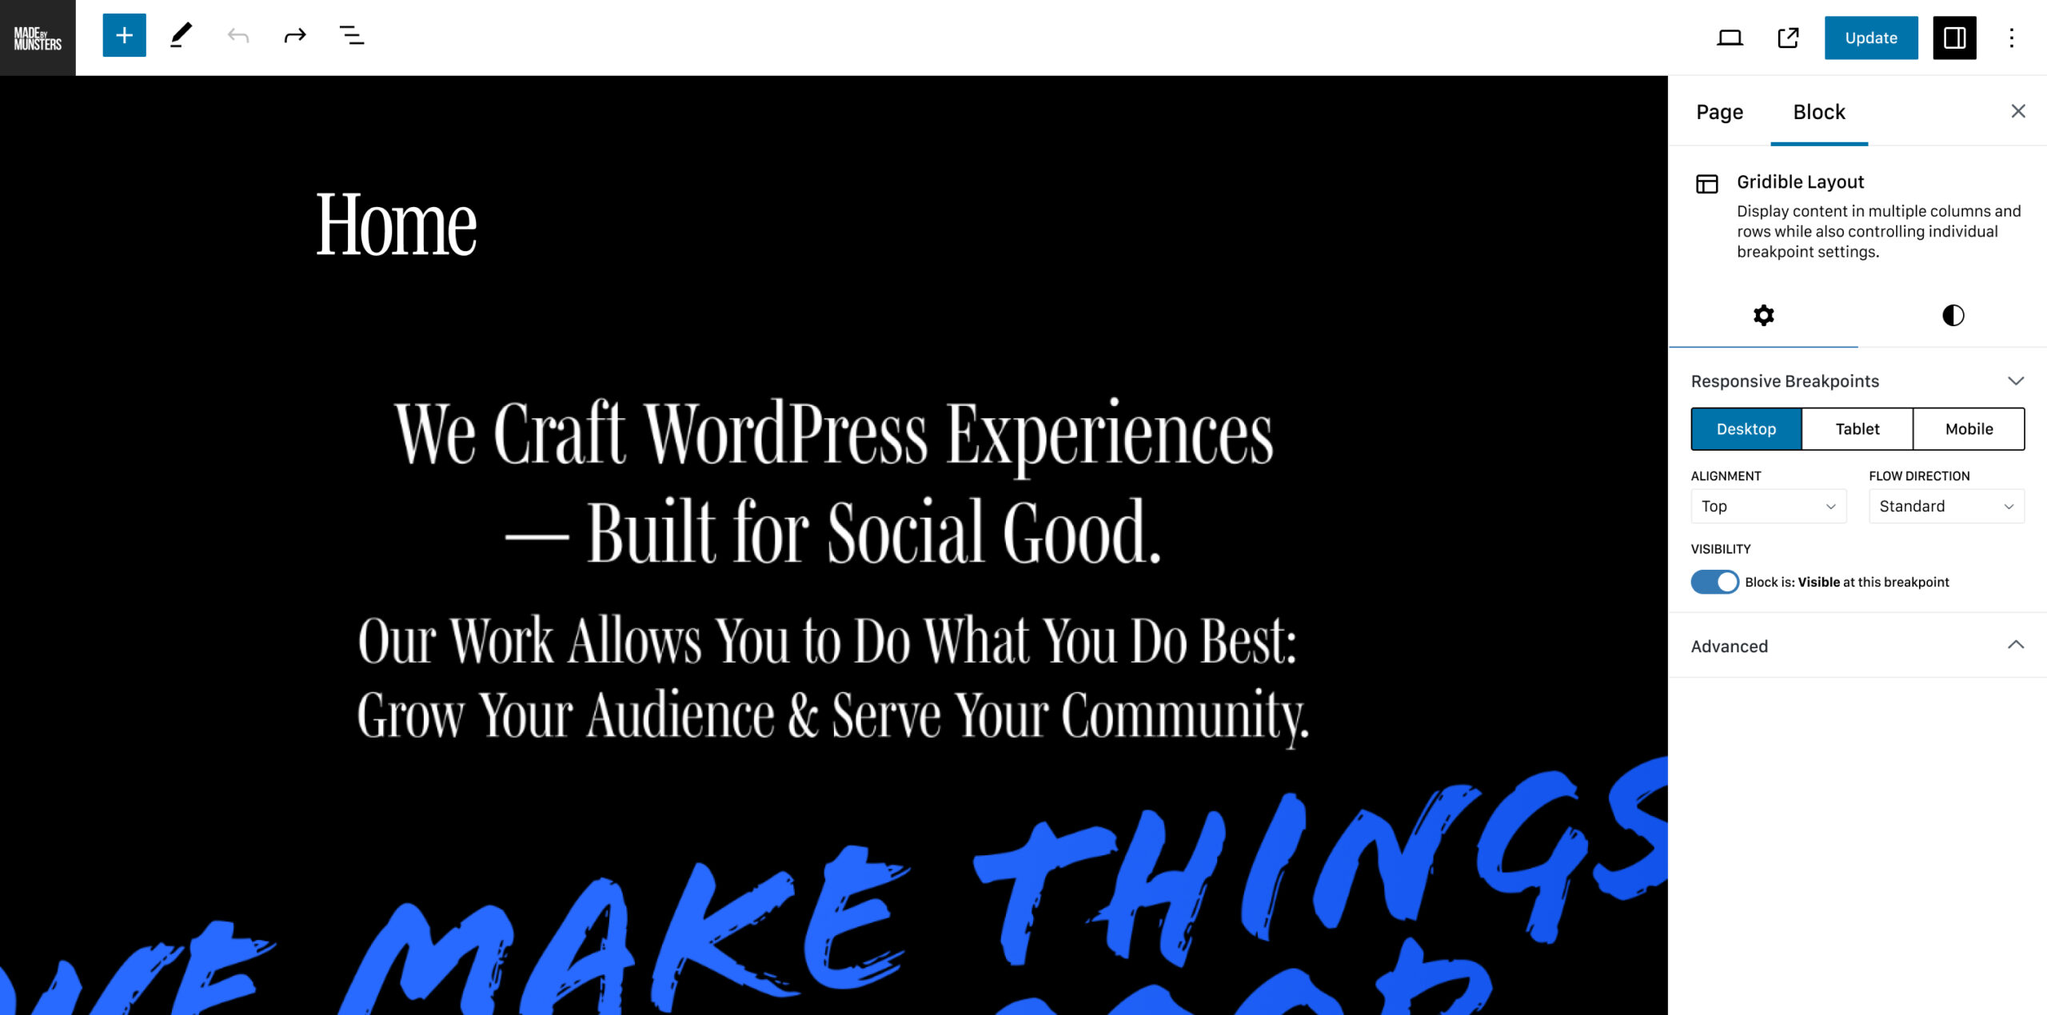Click the Gridible Layout settings gear icon

[1764, 316]
